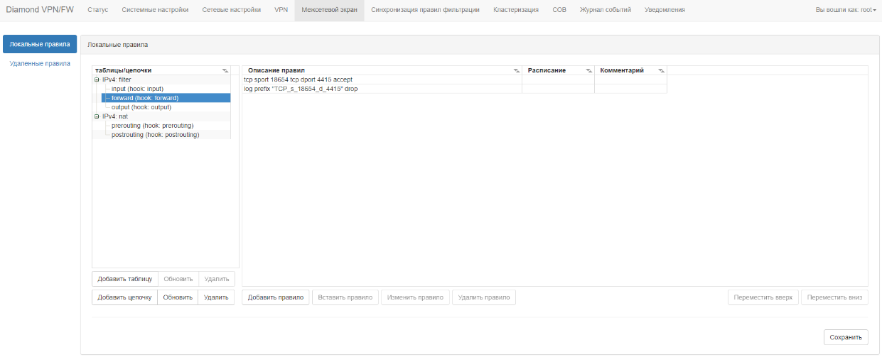Select the prerouting chain in nat table
The image size is (882, 357).
click(x=152, y=126)
